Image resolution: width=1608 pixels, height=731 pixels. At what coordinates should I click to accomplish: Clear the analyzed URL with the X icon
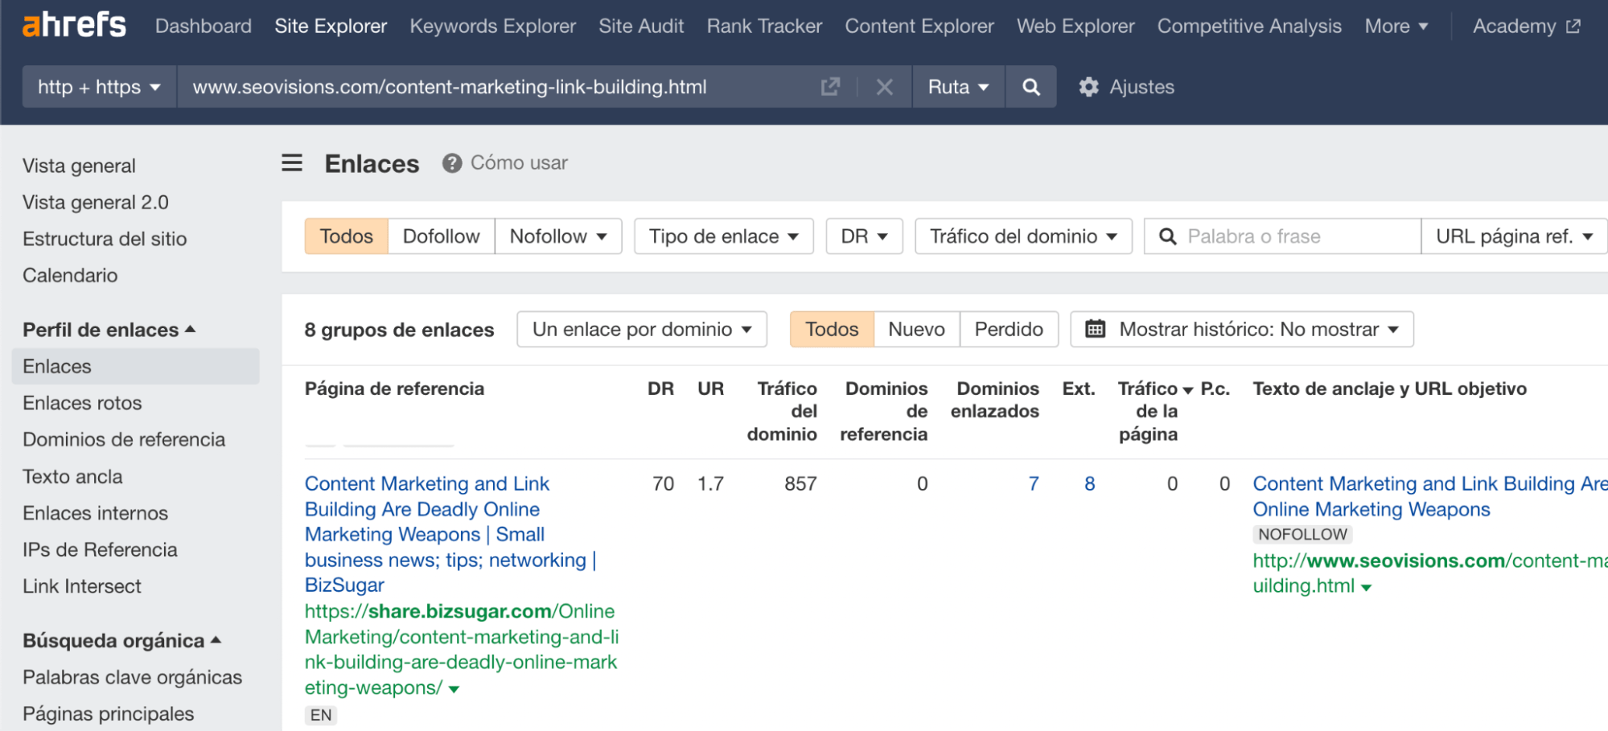884,87
